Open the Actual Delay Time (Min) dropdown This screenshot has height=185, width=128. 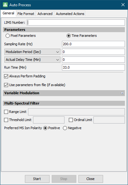[x=32, y=60]
